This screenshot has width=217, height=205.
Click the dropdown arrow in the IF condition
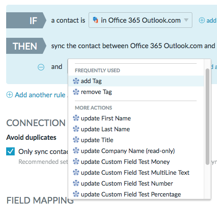pos(186,20)
